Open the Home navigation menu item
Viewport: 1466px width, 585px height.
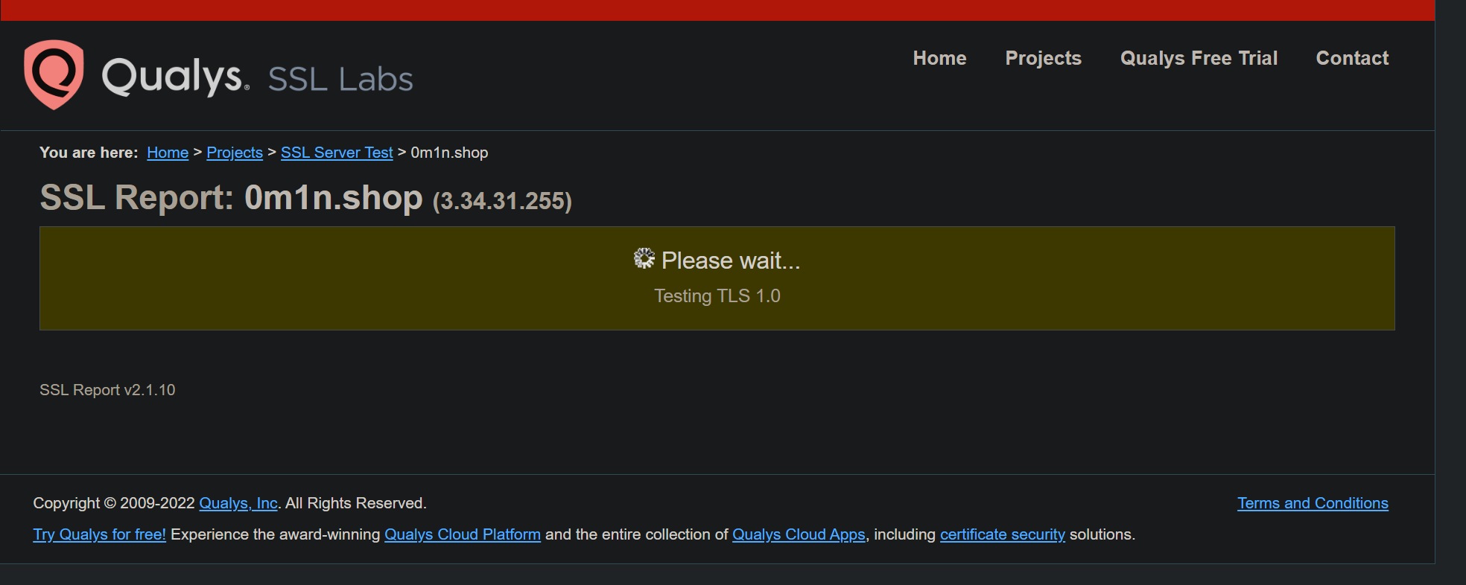point(939,58)
